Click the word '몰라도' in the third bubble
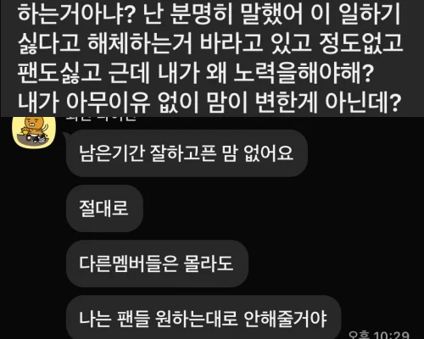This screenshot has width=424, height=339. tap(209, 264)
